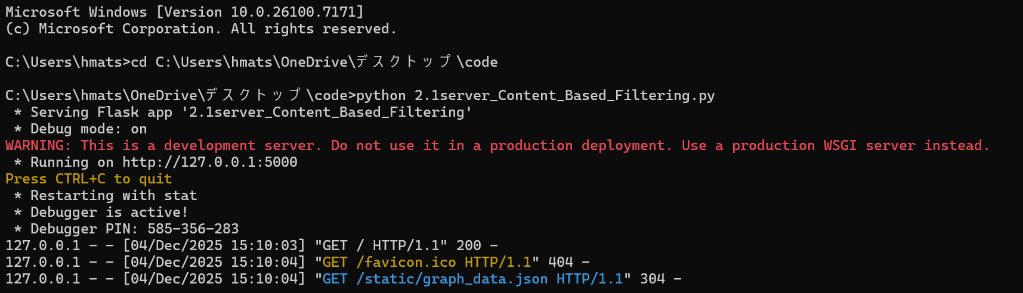The width and height of the screenshot is (1023, 293).
Task: Click the python 2.1server_Content_Based_Filtering.py command
Action: (x=535, y=96)
